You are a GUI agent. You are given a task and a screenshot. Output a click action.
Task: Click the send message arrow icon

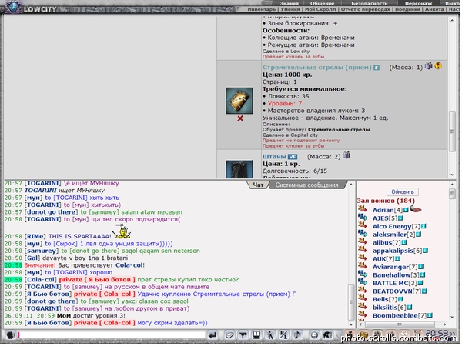tap(213, 335)
